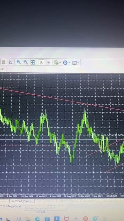The width and height of the screenshot is (124, 221).
Task: Open the periods clock icon
Action: [x=65, y=63]
